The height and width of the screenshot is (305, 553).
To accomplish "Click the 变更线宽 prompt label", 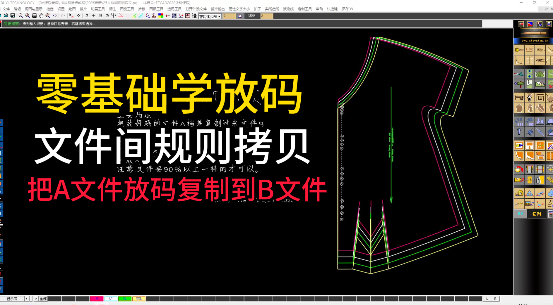I will [11, 24].
